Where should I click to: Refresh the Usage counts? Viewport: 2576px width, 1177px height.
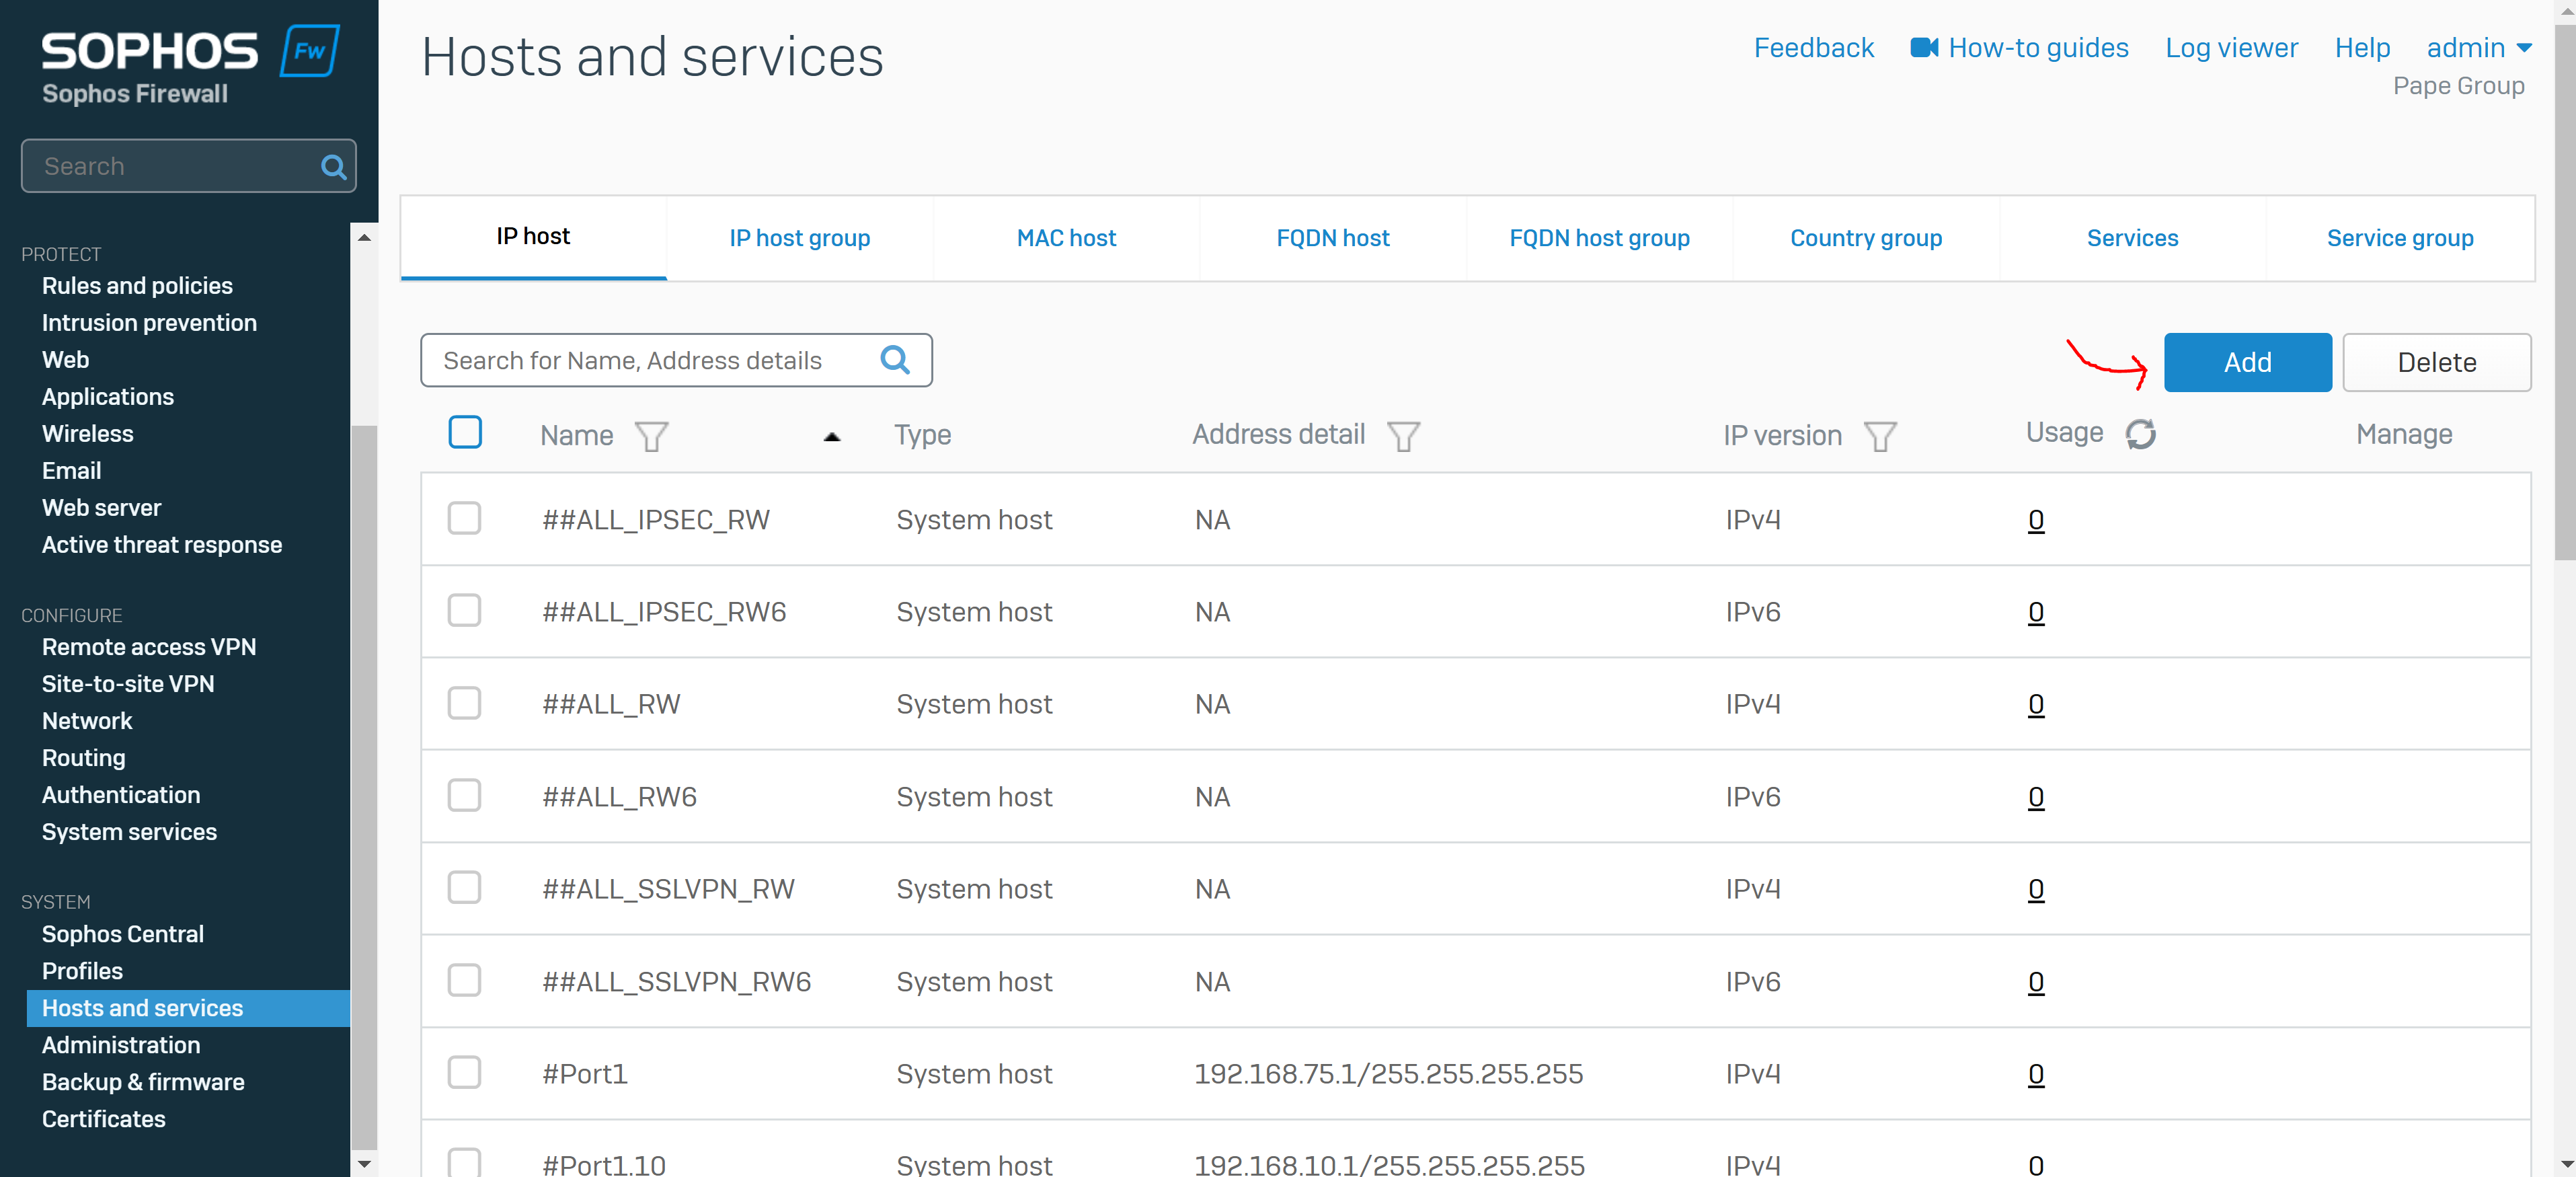coord(2140,434)
